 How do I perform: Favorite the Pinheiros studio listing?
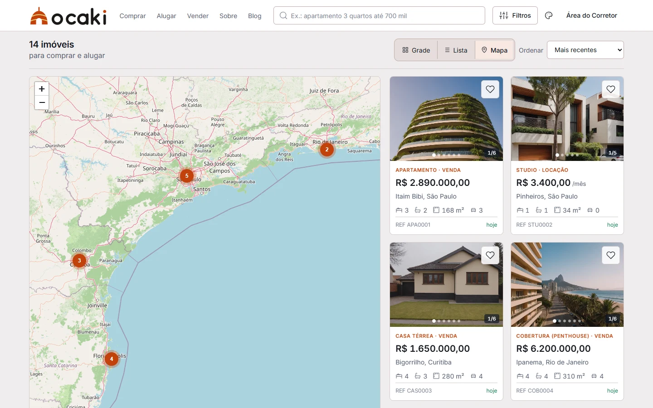click(x=611, y=89)
